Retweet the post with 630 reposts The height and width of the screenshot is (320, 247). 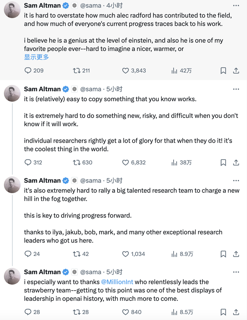pyautogui.click(x=77, y=162)
